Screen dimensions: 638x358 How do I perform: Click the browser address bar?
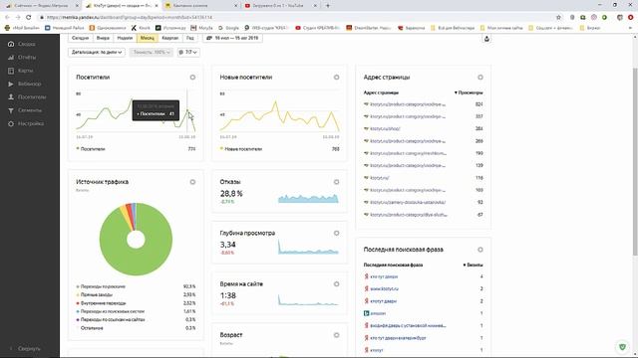point(297,18)
